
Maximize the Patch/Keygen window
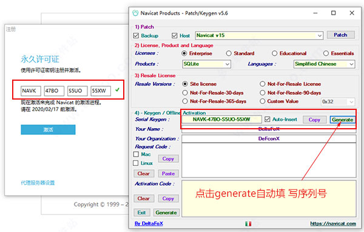point(333,13)
